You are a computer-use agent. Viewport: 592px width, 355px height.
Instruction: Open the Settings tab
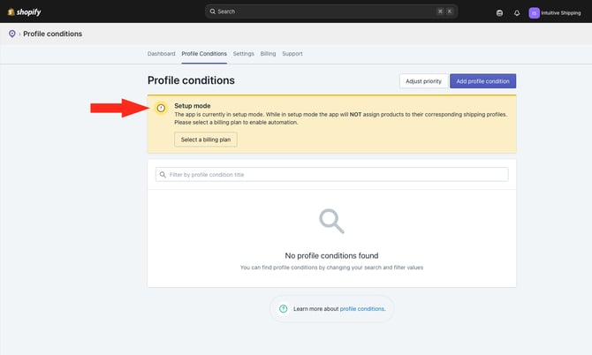pos(244,54)
